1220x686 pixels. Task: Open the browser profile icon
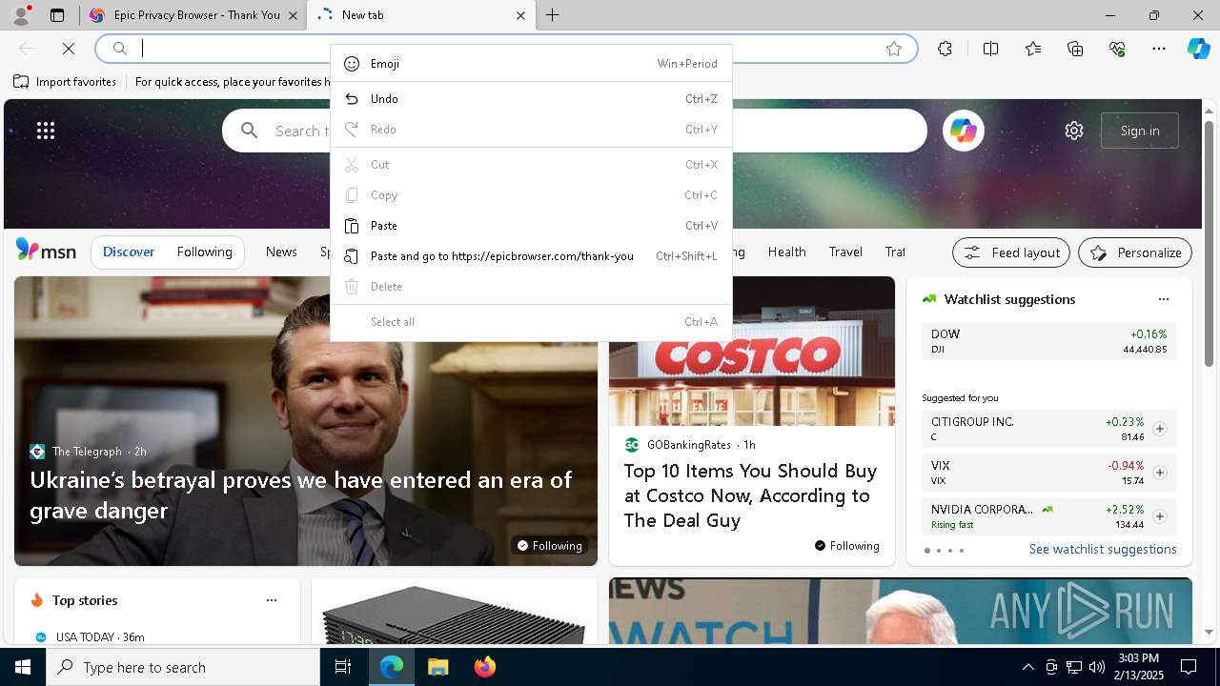[x=20, y=15]
